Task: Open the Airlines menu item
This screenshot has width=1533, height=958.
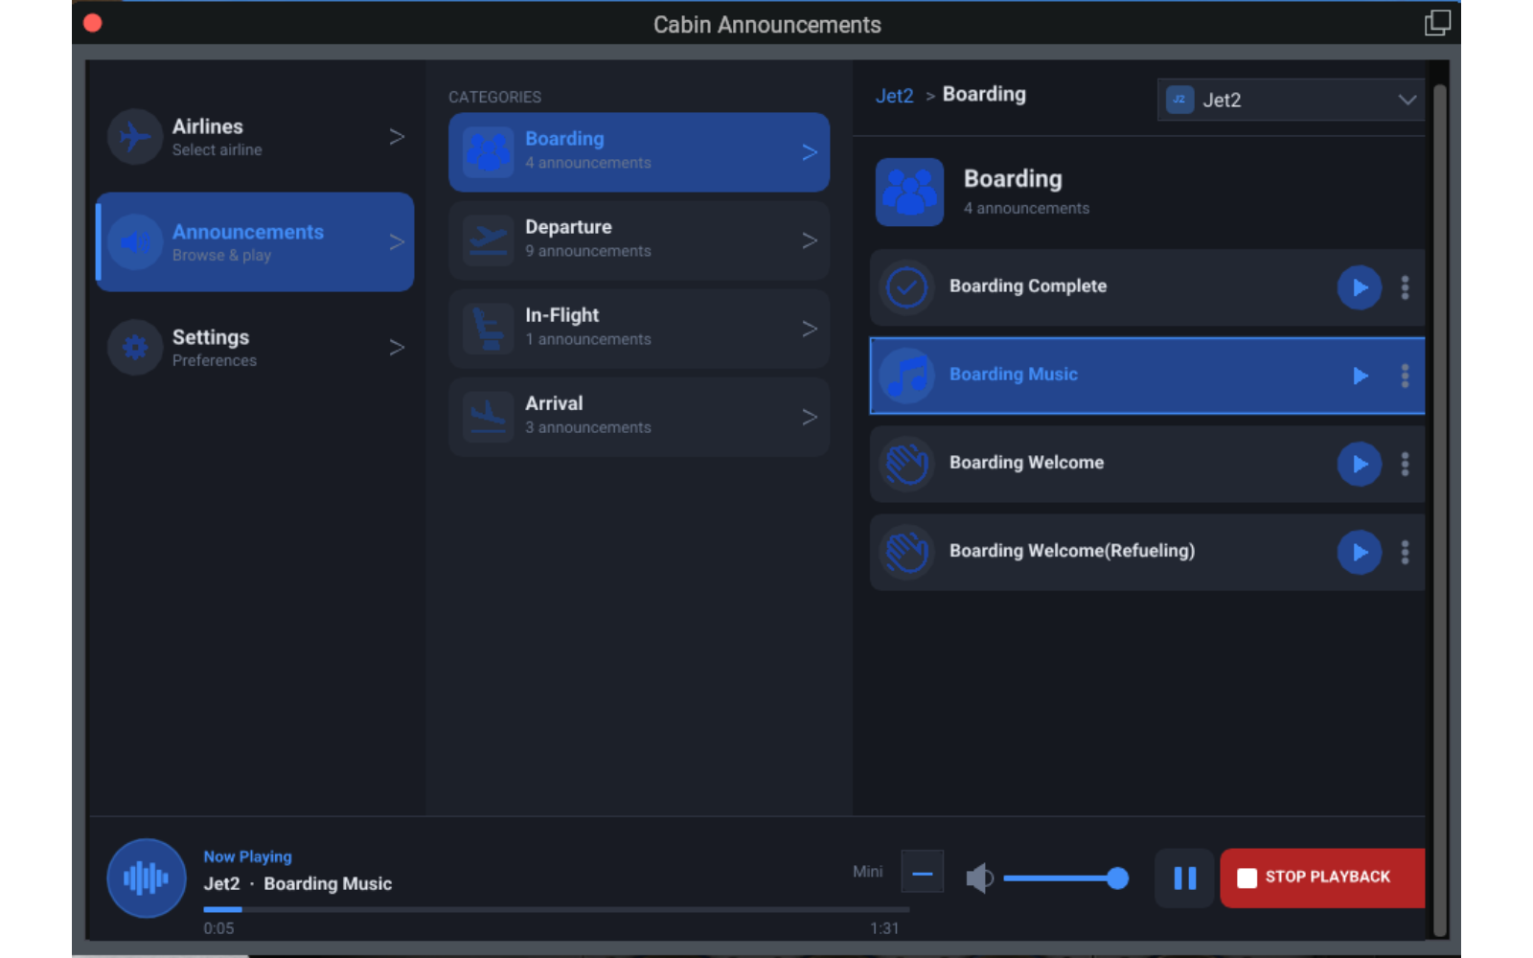Action: coord(255,137)
